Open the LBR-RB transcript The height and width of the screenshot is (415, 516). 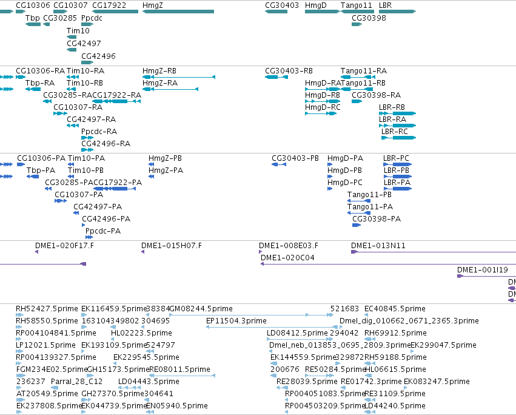coord(397,113)
